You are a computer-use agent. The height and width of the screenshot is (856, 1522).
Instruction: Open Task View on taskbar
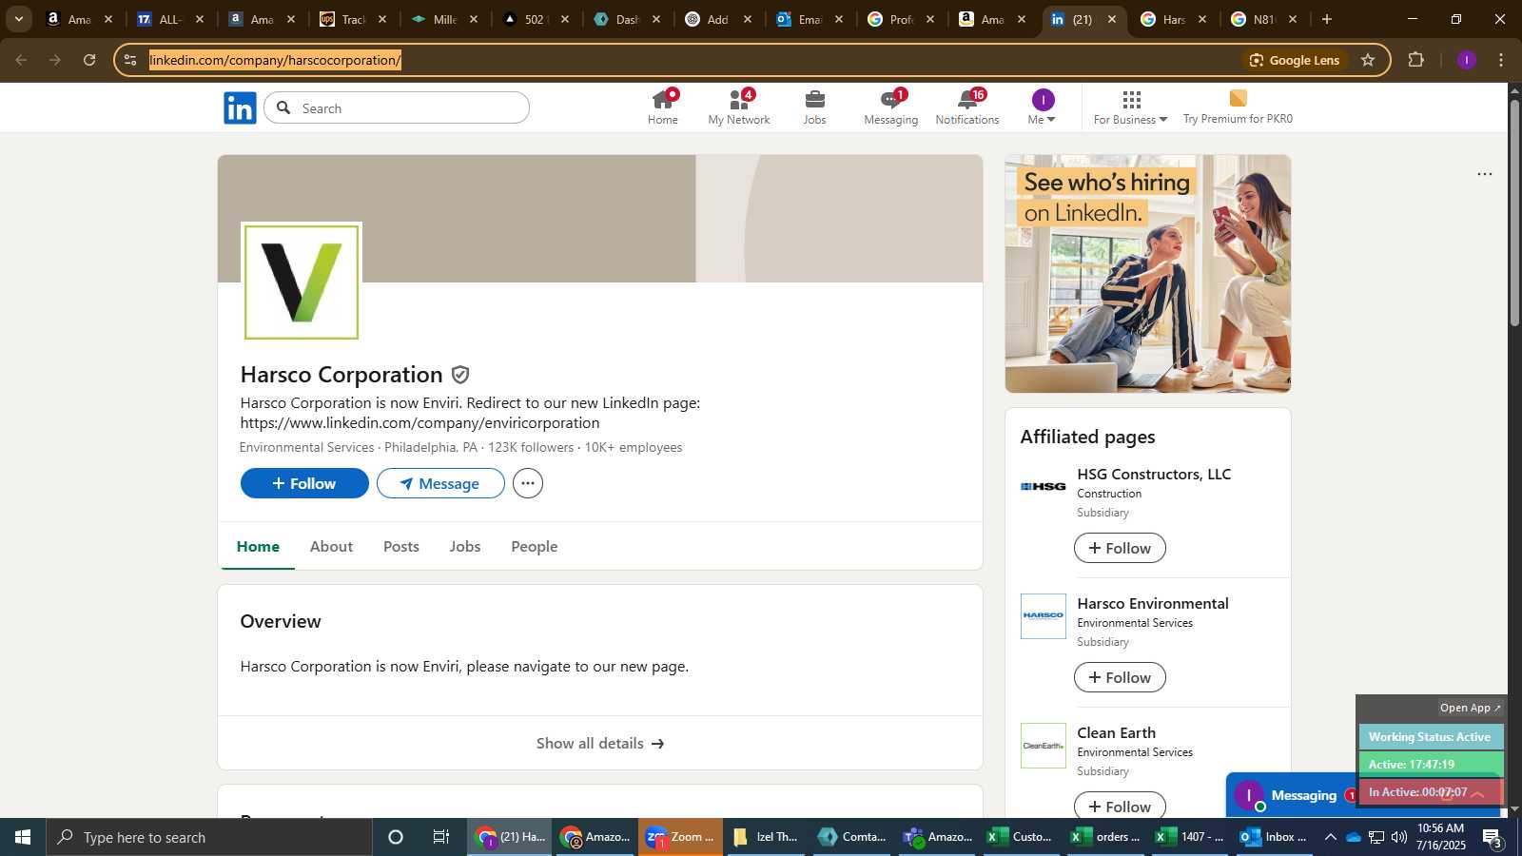[441, 837]
